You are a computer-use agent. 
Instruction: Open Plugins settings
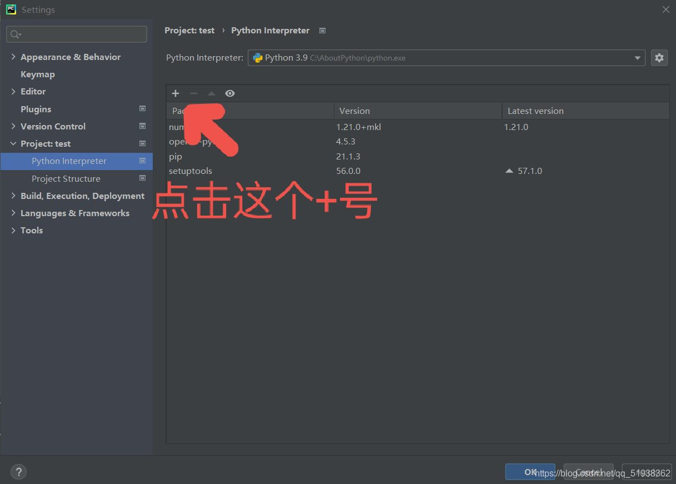pyautogui.click(x=36, y=109)
